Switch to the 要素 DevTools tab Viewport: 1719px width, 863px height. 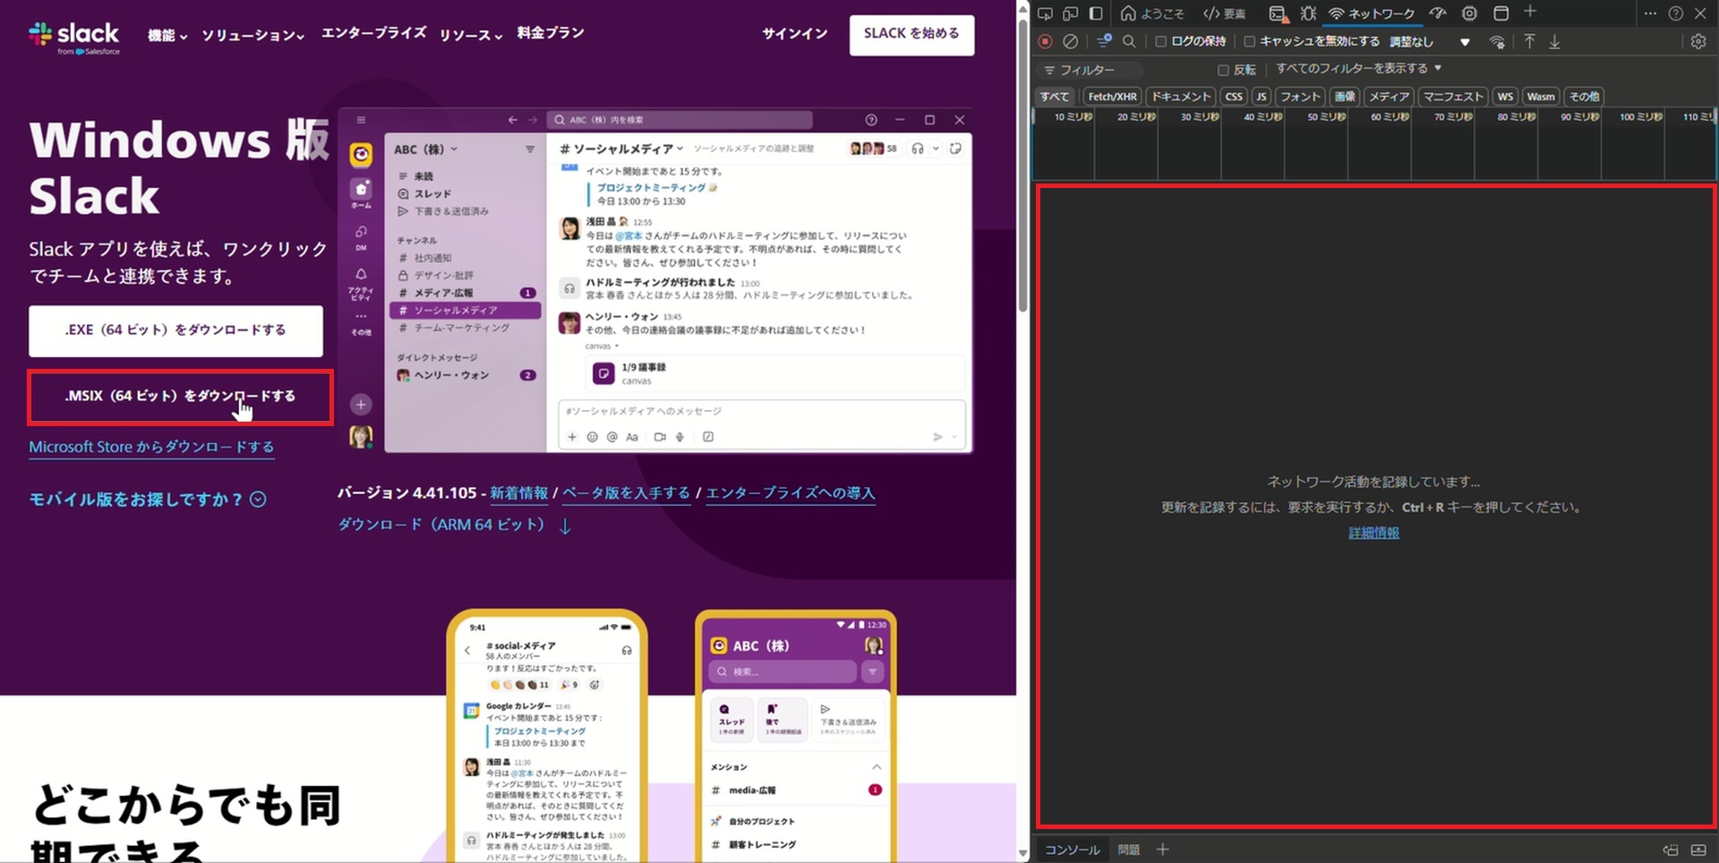(x=1225, y=13)
